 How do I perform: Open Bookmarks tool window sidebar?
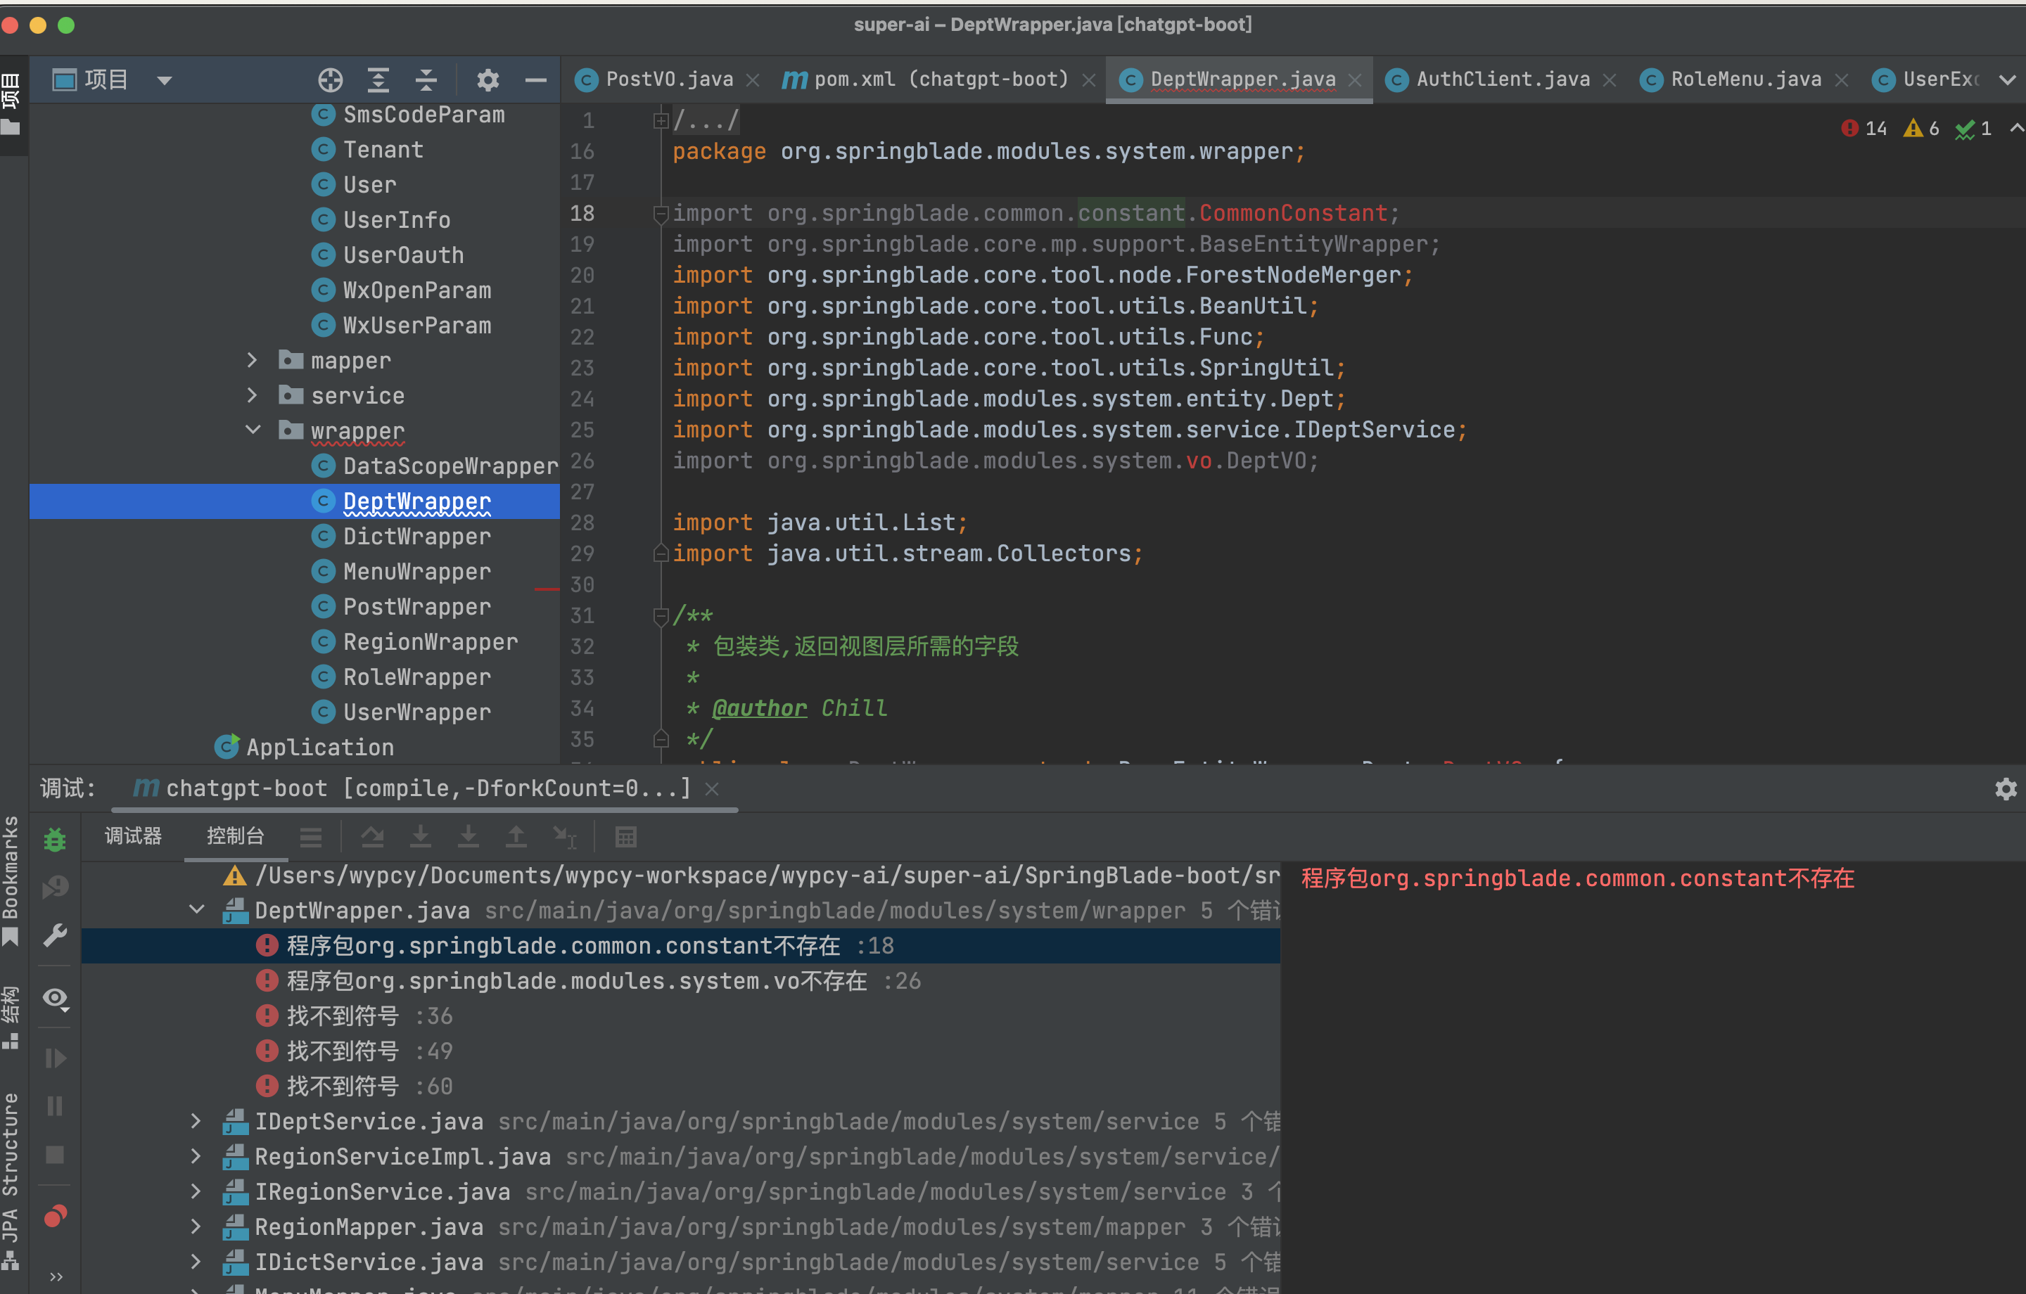point(11,881)
